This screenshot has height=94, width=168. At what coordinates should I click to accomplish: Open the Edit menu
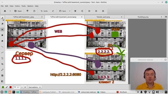(x=7, y=6)
